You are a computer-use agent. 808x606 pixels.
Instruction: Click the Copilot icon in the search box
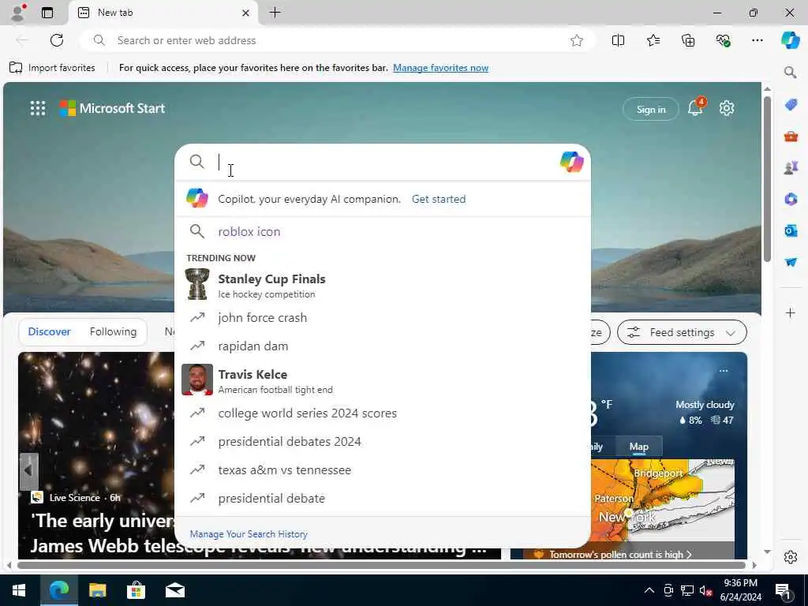click(x=571, y=162)
